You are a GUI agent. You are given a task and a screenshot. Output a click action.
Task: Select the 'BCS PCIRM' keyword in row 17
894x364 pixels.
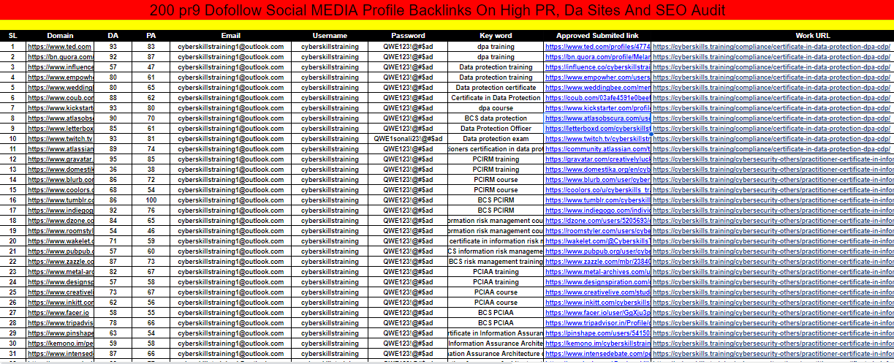point(496,210)
